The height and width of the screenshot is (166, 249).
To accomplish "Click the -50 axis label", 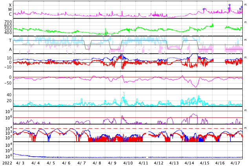I will 8,83.
